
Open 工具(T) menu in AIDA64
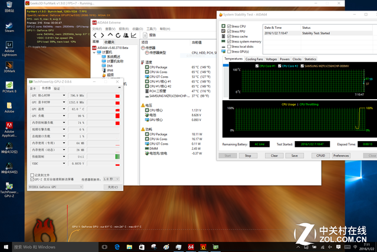151,29
